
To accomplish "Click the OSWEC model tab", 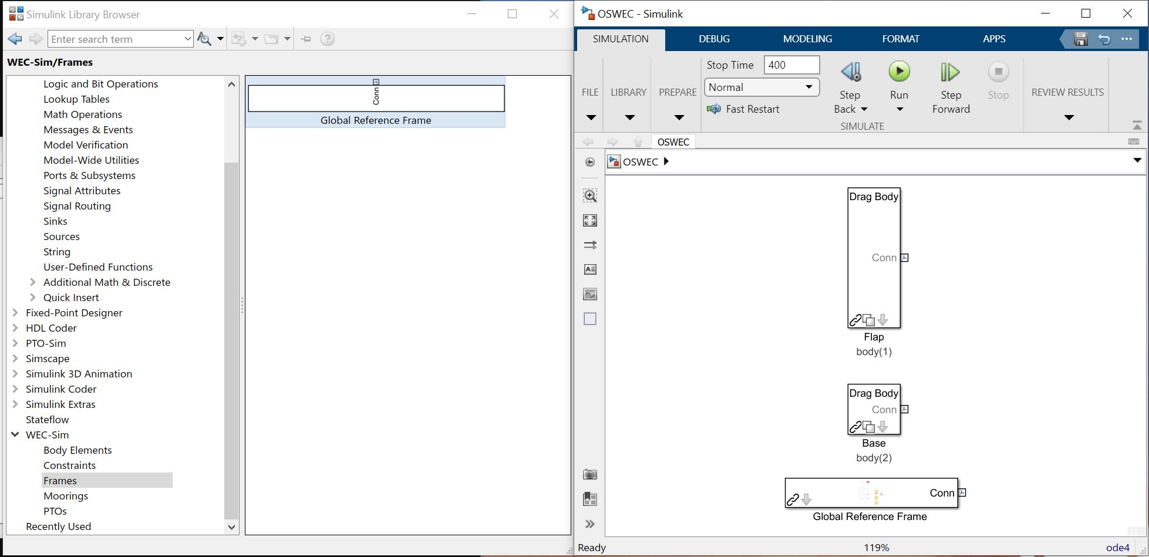I will pos(673,142).
